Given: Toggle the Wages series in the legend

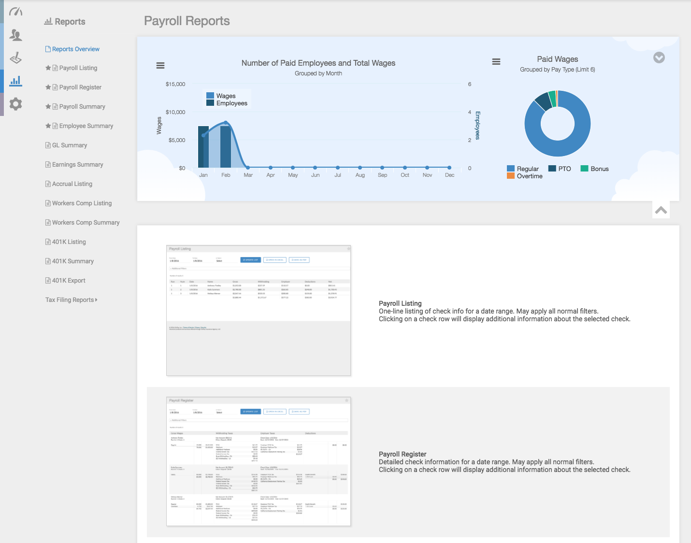Looking at the screenshot, I should pyautogui.click(x=225, y=96).
